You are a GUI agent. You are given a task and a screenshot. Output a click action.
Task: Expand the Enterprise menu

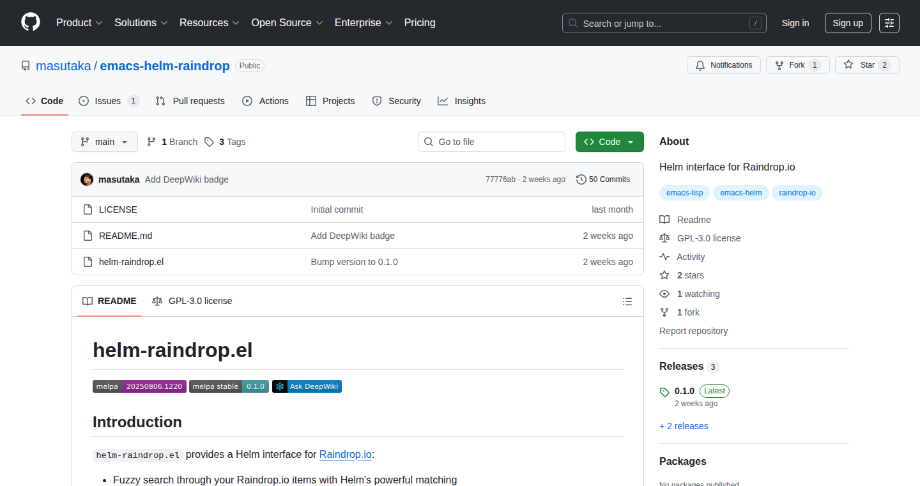364,23
